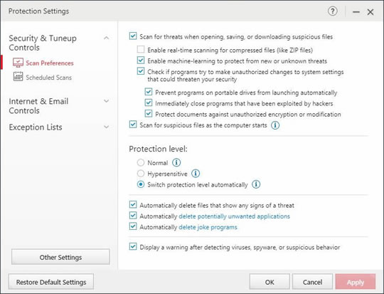This screenshot has height=294, width=384.
Task: Click the Scan Preferences monitor icon
Action: pos(18,63)
